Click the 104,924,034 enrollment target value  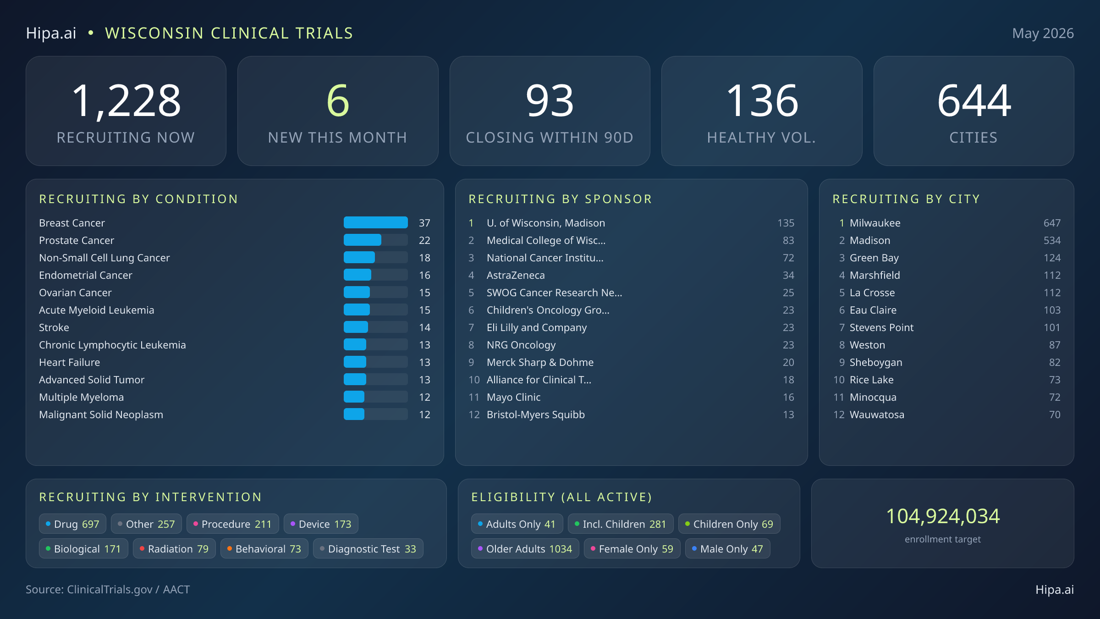[x=943, y=516]
